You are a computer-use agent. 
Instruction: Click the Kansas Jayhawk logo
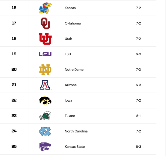click(45, 8)
